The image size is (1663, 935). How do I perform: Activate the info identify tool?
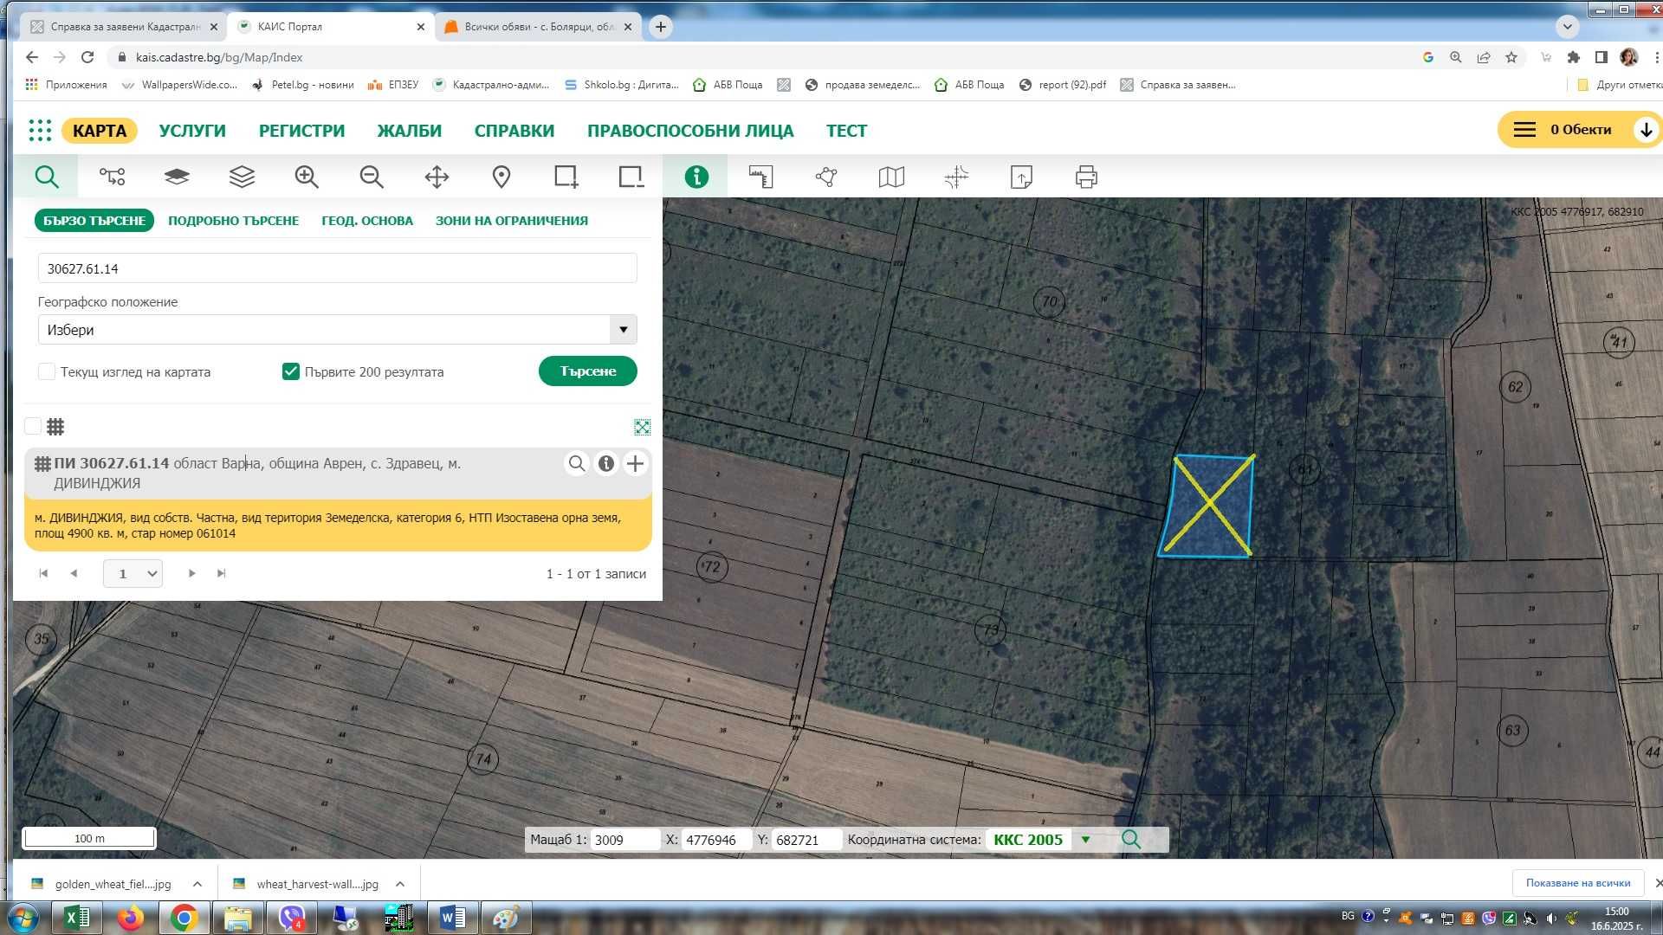tap(696, 177)
